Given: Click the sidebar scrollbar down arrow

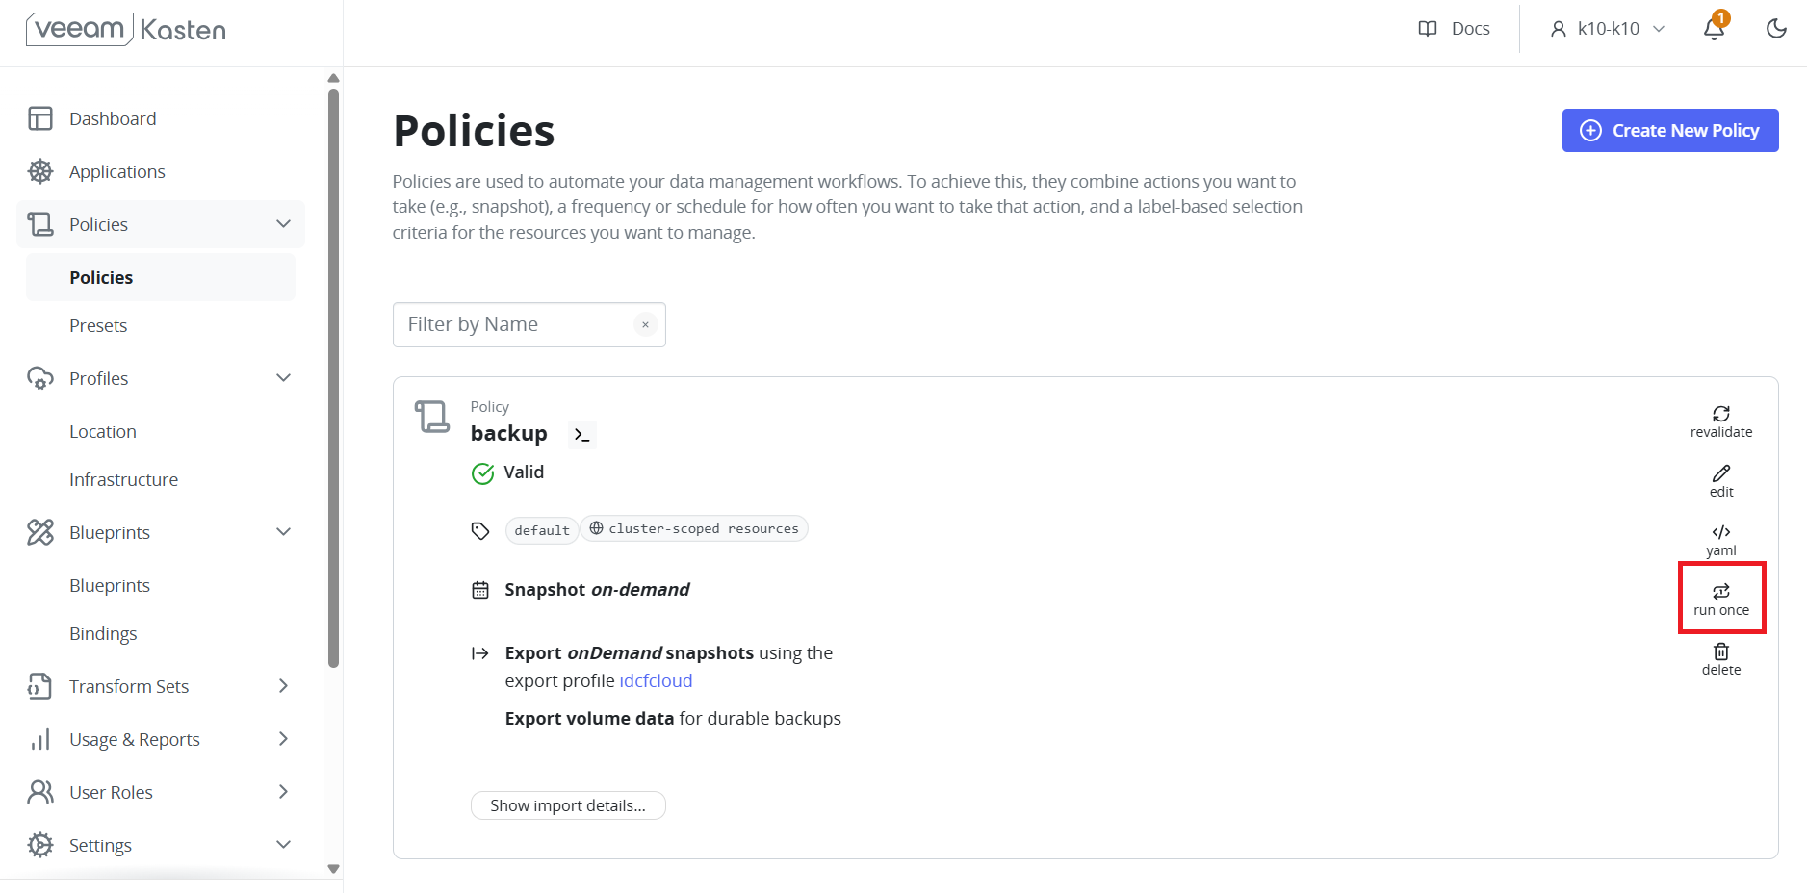Looking at the screenshot, I should (333, 869).
